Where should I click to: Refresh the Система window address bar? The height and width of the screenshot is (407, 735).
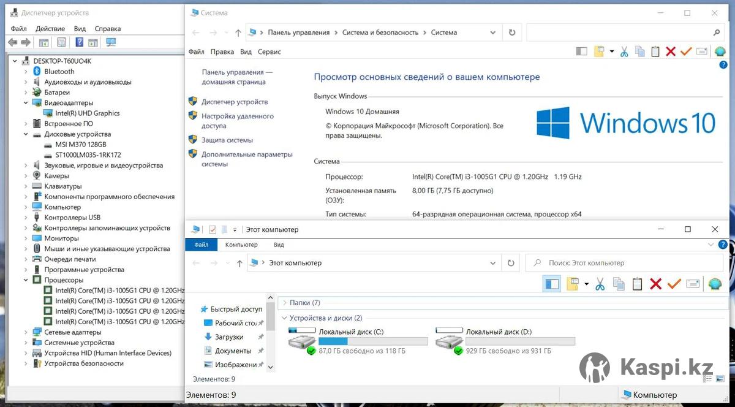(512, 32)
